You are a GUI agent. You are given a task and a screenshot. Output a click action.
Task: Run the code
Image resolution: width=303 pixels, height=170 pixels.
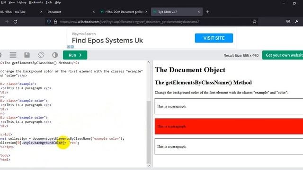tap(75, 55)
